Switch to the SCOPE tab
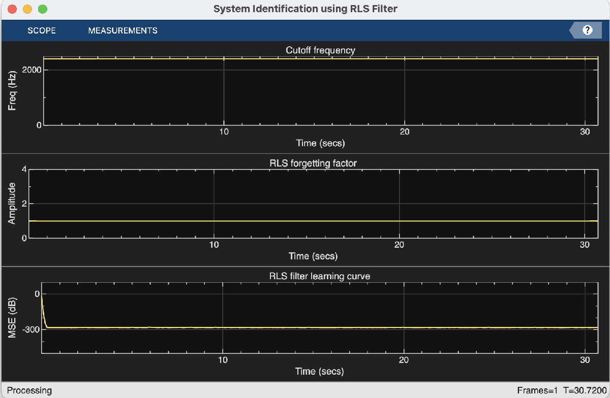The width and height of the screenshot is (610, 398). click(x=41, y=30)
